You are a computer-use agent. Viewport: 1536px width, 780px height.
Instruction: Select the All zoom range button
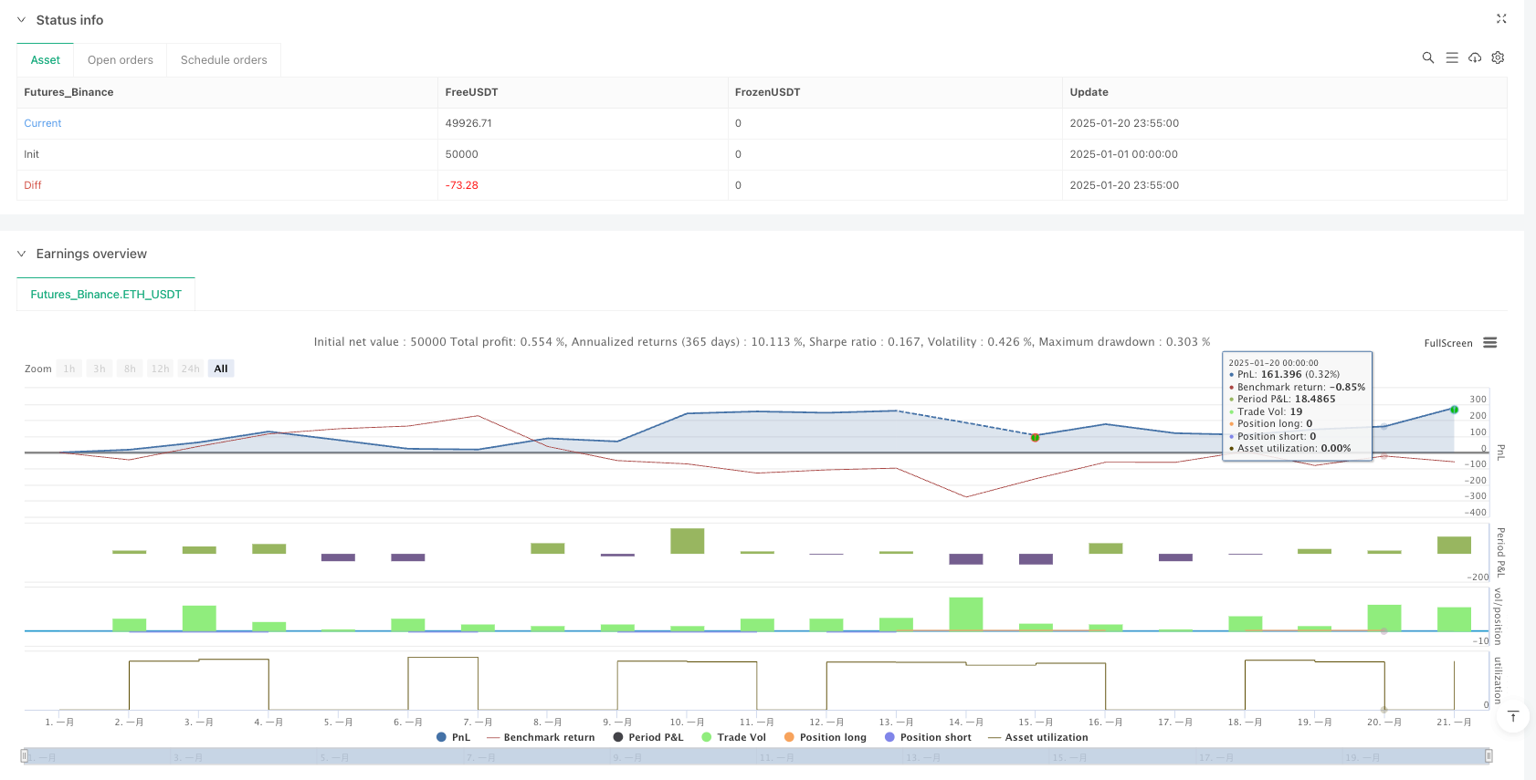221,369
